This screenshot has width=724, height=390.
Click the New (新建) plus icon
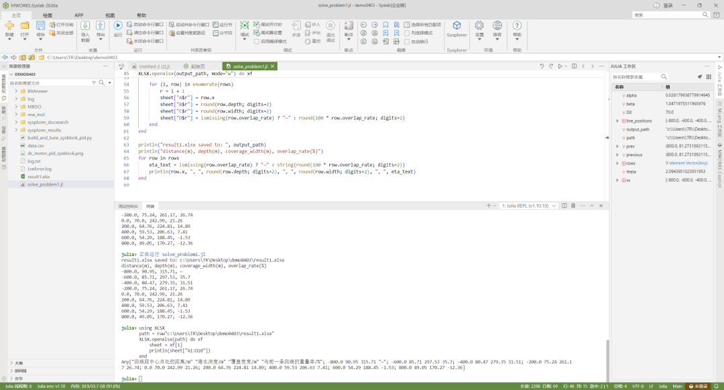[x=9, y=26]
